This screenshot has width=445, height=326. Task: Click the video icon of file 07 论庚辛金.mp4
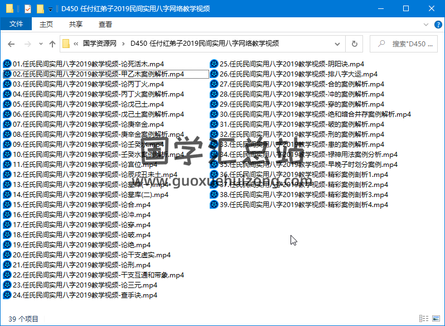[7, 124]
